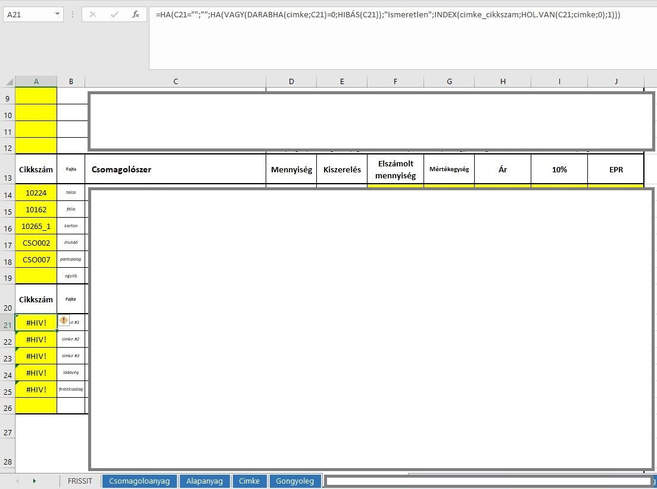
Task: Click the Select All corner triangle
Action: 8,81
